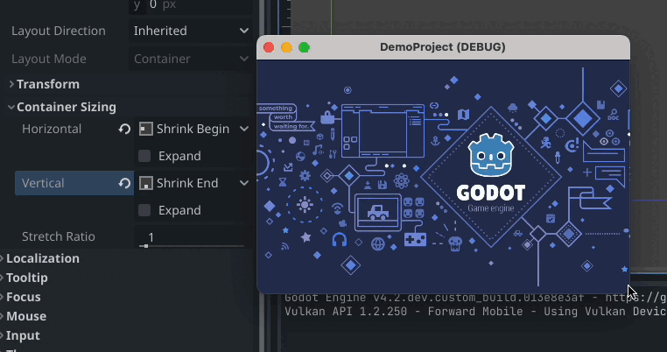Reset the Horizontal sizing property

124,129
